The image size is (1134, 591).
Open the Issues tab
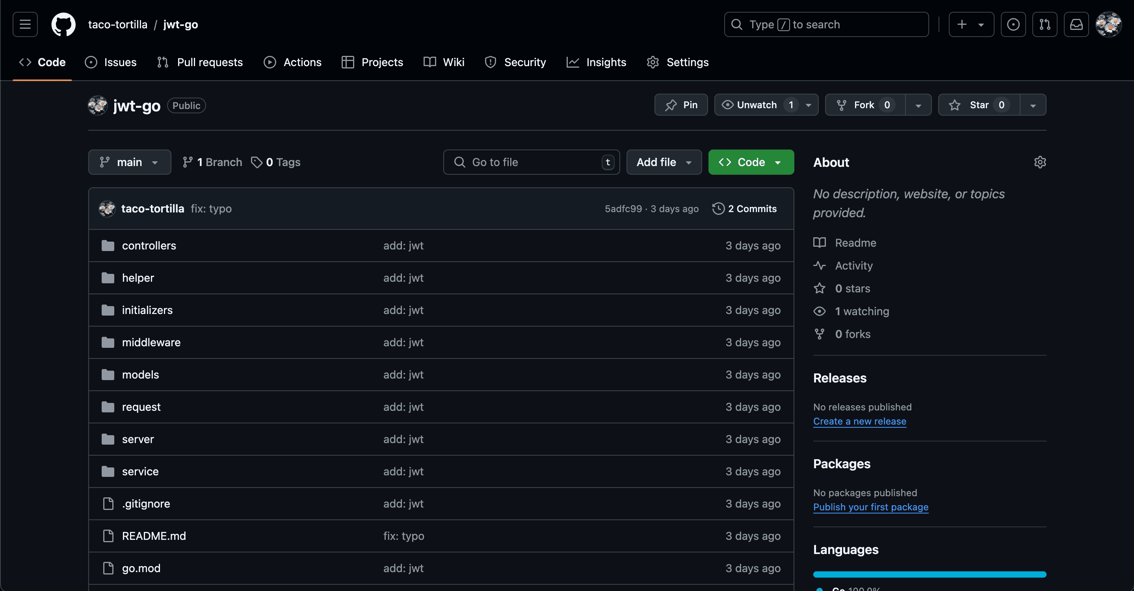click(110, 63)
